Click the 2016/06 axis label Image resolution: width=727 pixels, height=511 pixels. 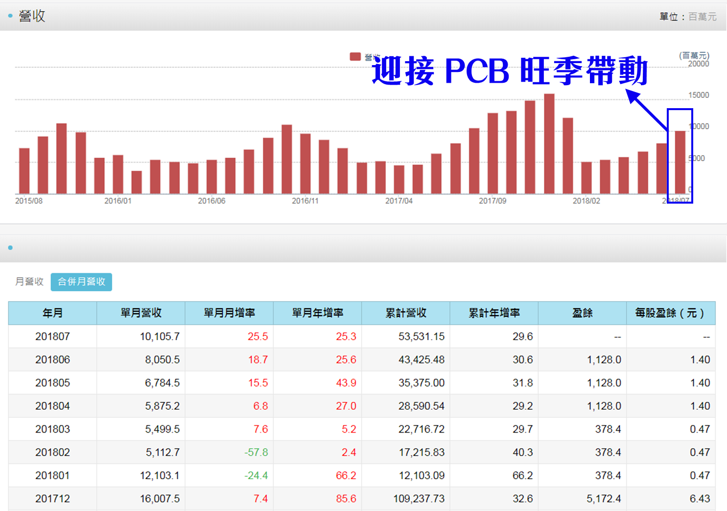[x=212, y=201]
